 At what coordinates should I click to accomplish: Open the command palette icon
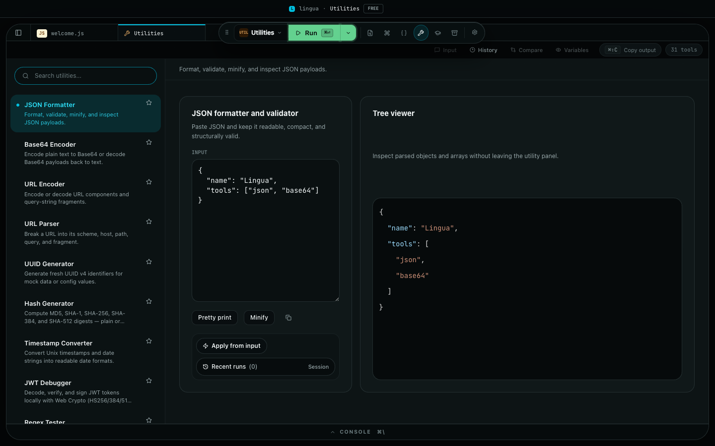387,33
